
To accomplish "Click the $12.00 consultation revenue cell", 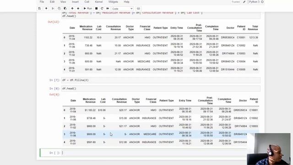I will point(123,142).
